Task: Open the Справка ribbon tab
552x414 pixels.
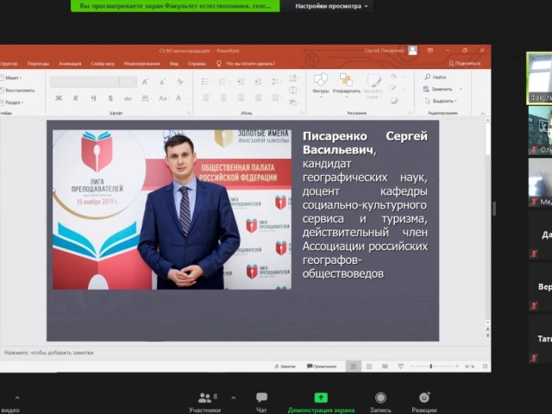Action: (x=197, y=64)
